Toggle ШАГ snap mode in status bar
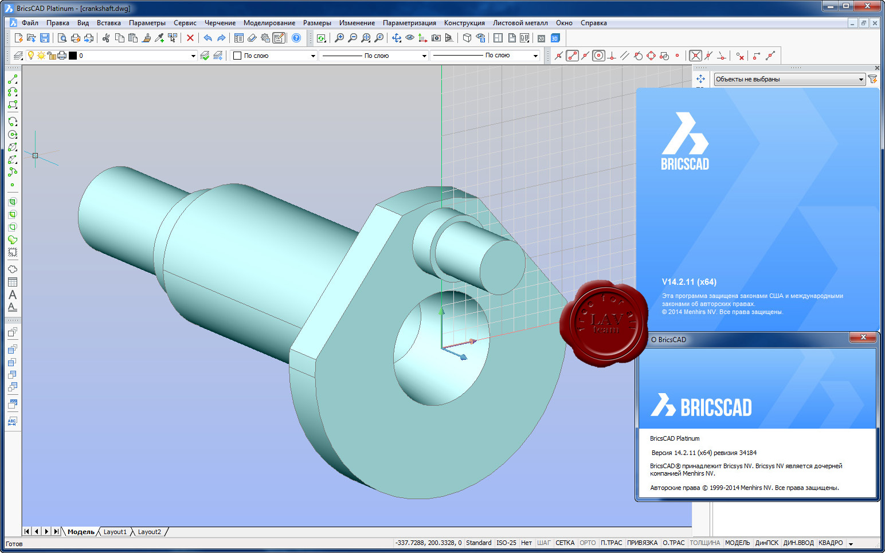 click(x=543, y=543)
